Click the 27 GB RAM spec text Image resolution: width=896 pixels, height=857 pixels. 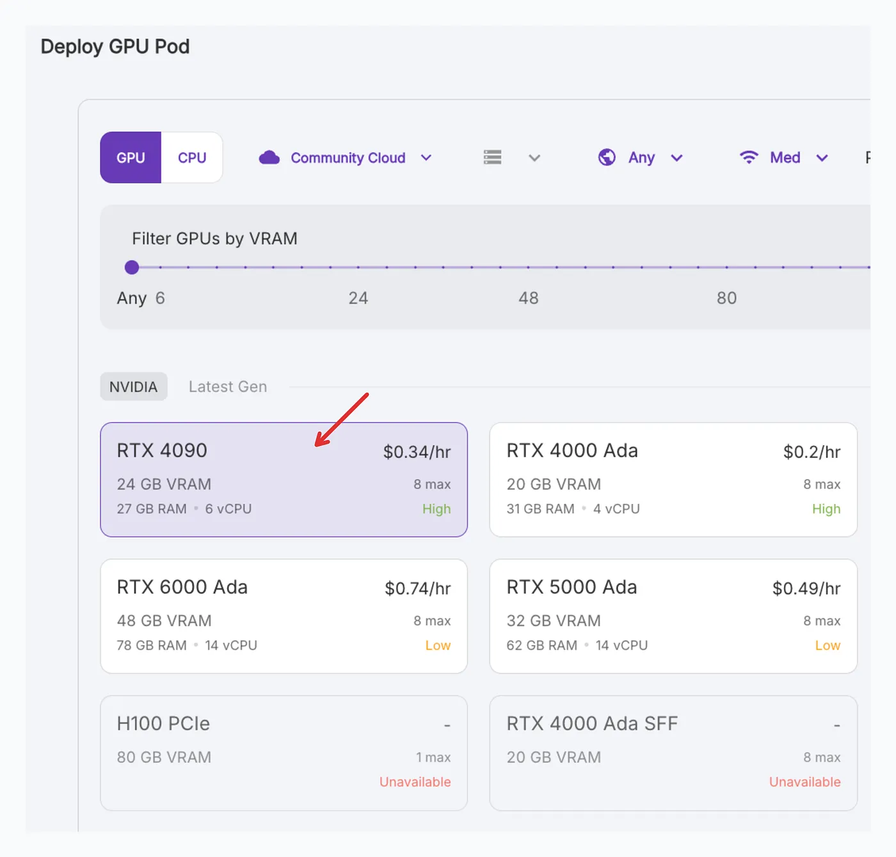coord(152,509)
